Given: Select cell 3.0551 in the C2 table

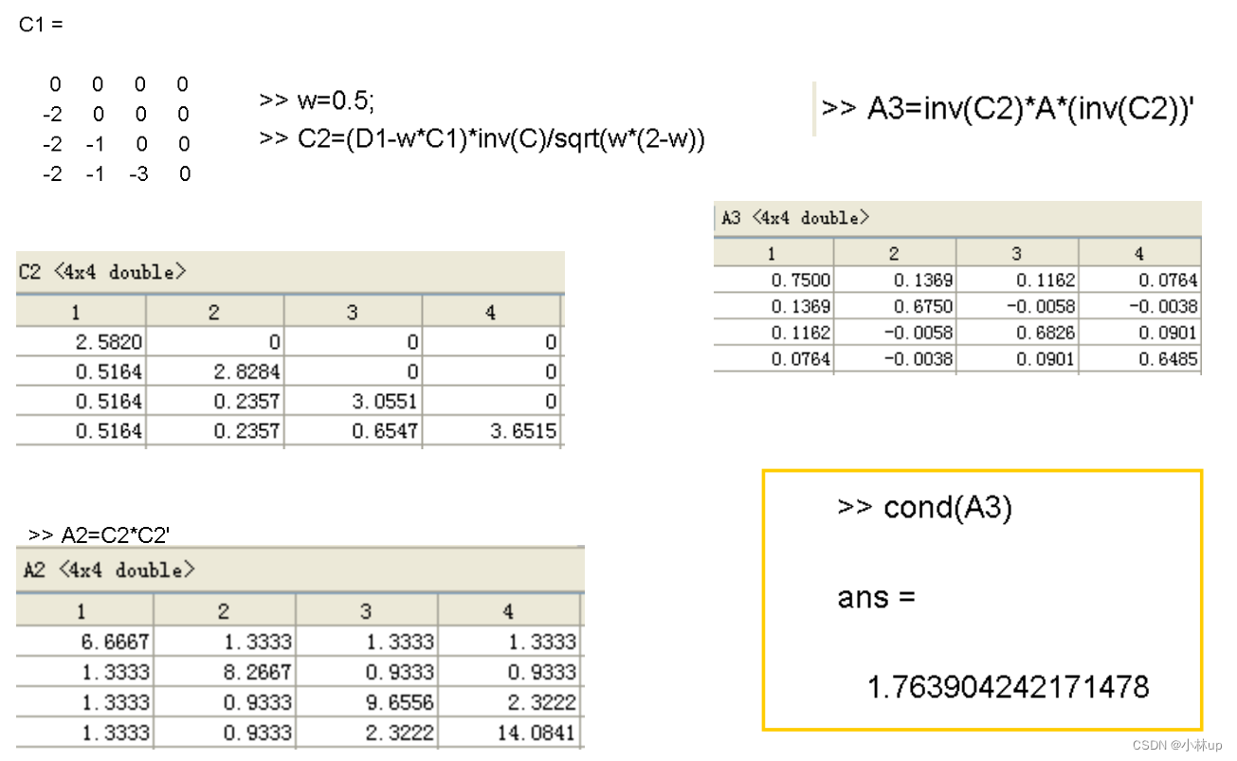Looking at the screenshot, I should pyautogui.click(x=353, y=401).
